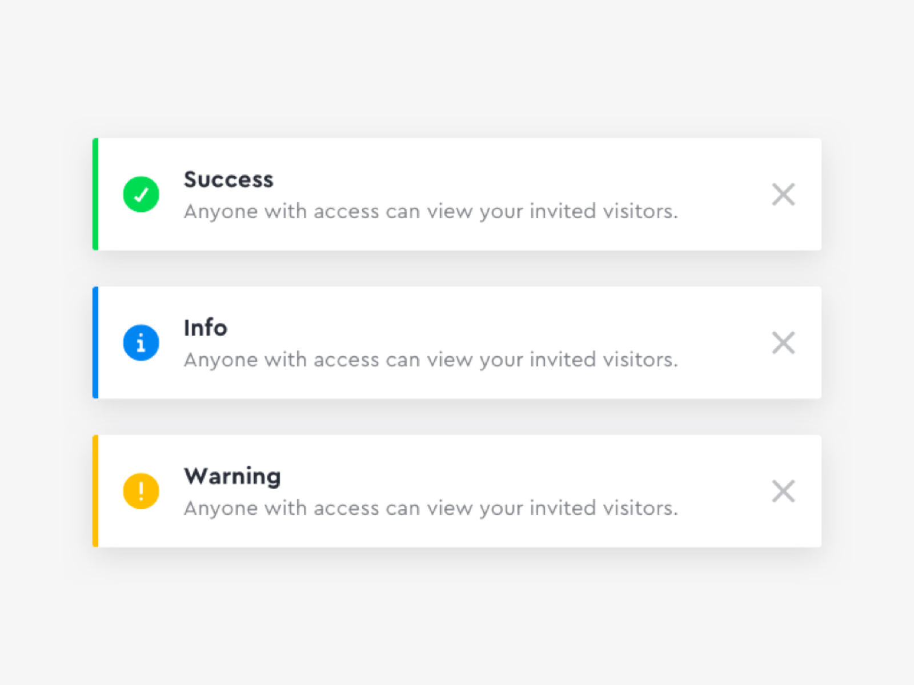Click the Info alert heading
914x685 pixels.
[205, 327]
